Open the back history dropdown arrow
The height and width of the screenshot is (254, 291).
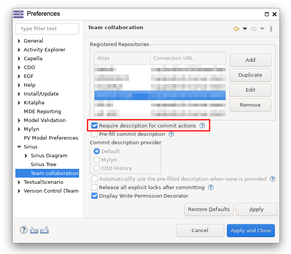[x=245, y=29]
